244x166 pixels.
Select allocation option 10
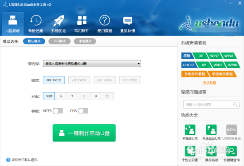point(108,96)
